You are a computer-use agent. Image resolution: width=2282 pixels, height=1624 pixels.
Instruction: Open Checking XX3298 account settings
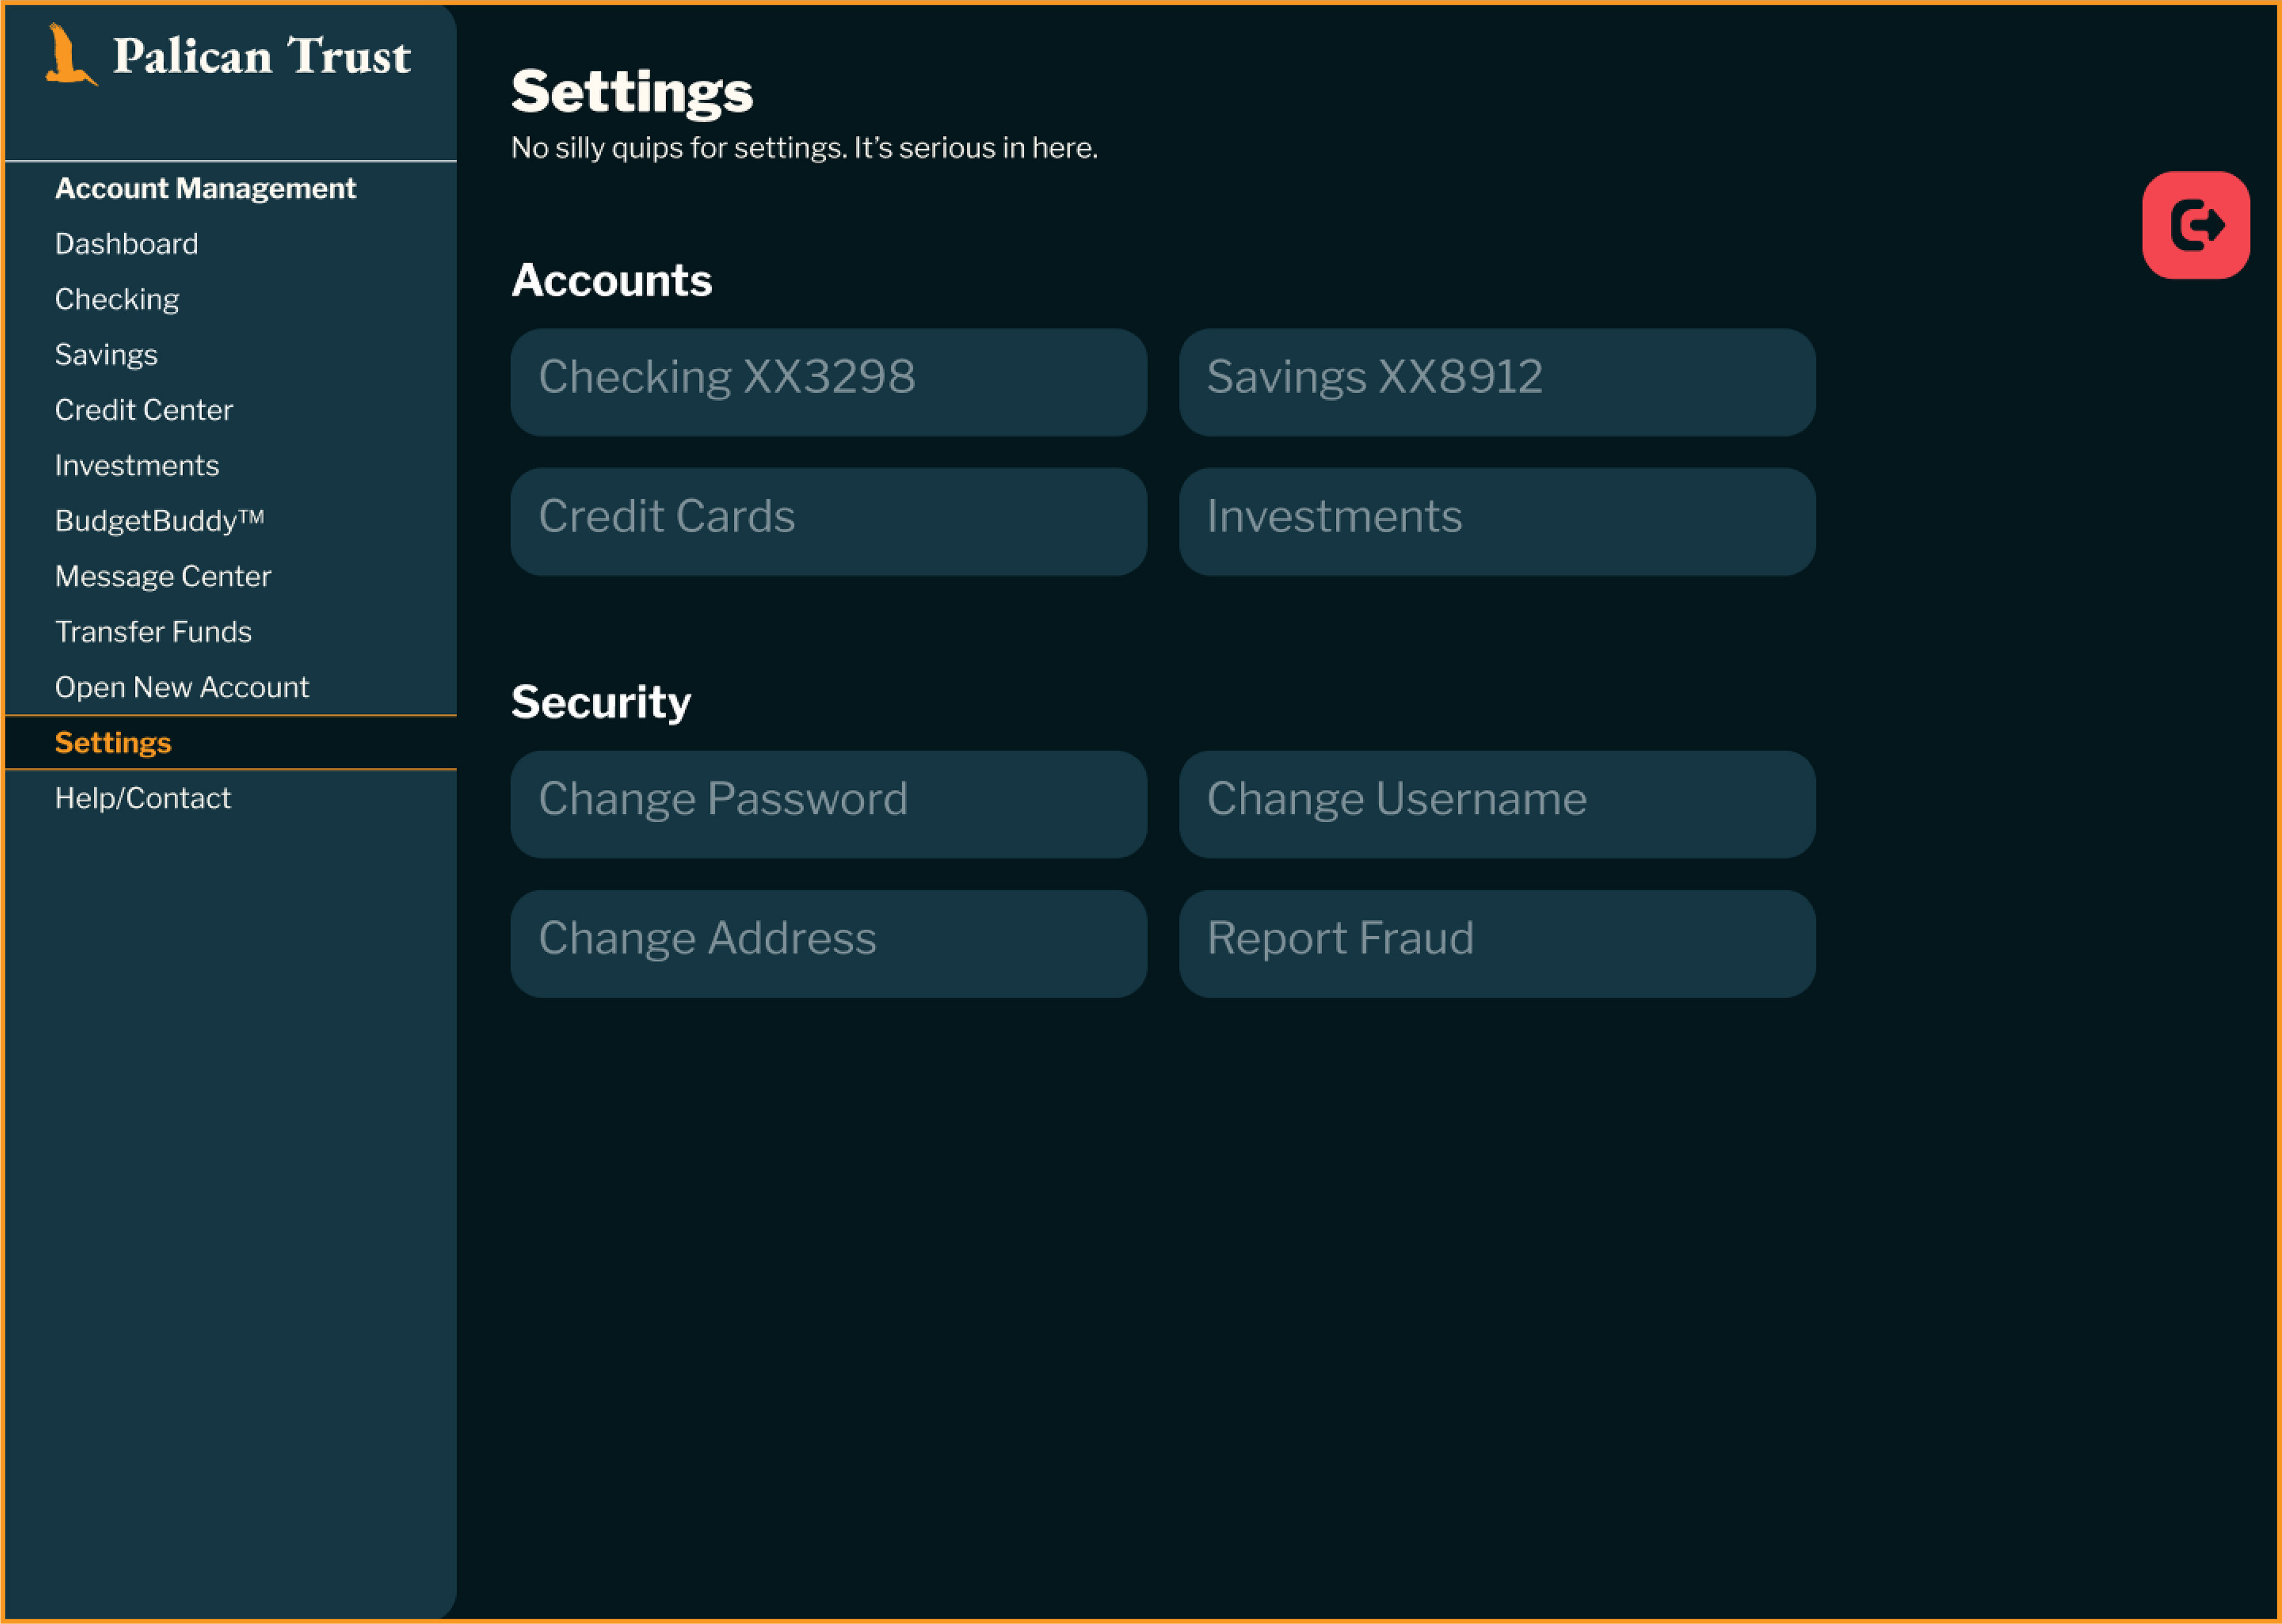click(828, 382)
